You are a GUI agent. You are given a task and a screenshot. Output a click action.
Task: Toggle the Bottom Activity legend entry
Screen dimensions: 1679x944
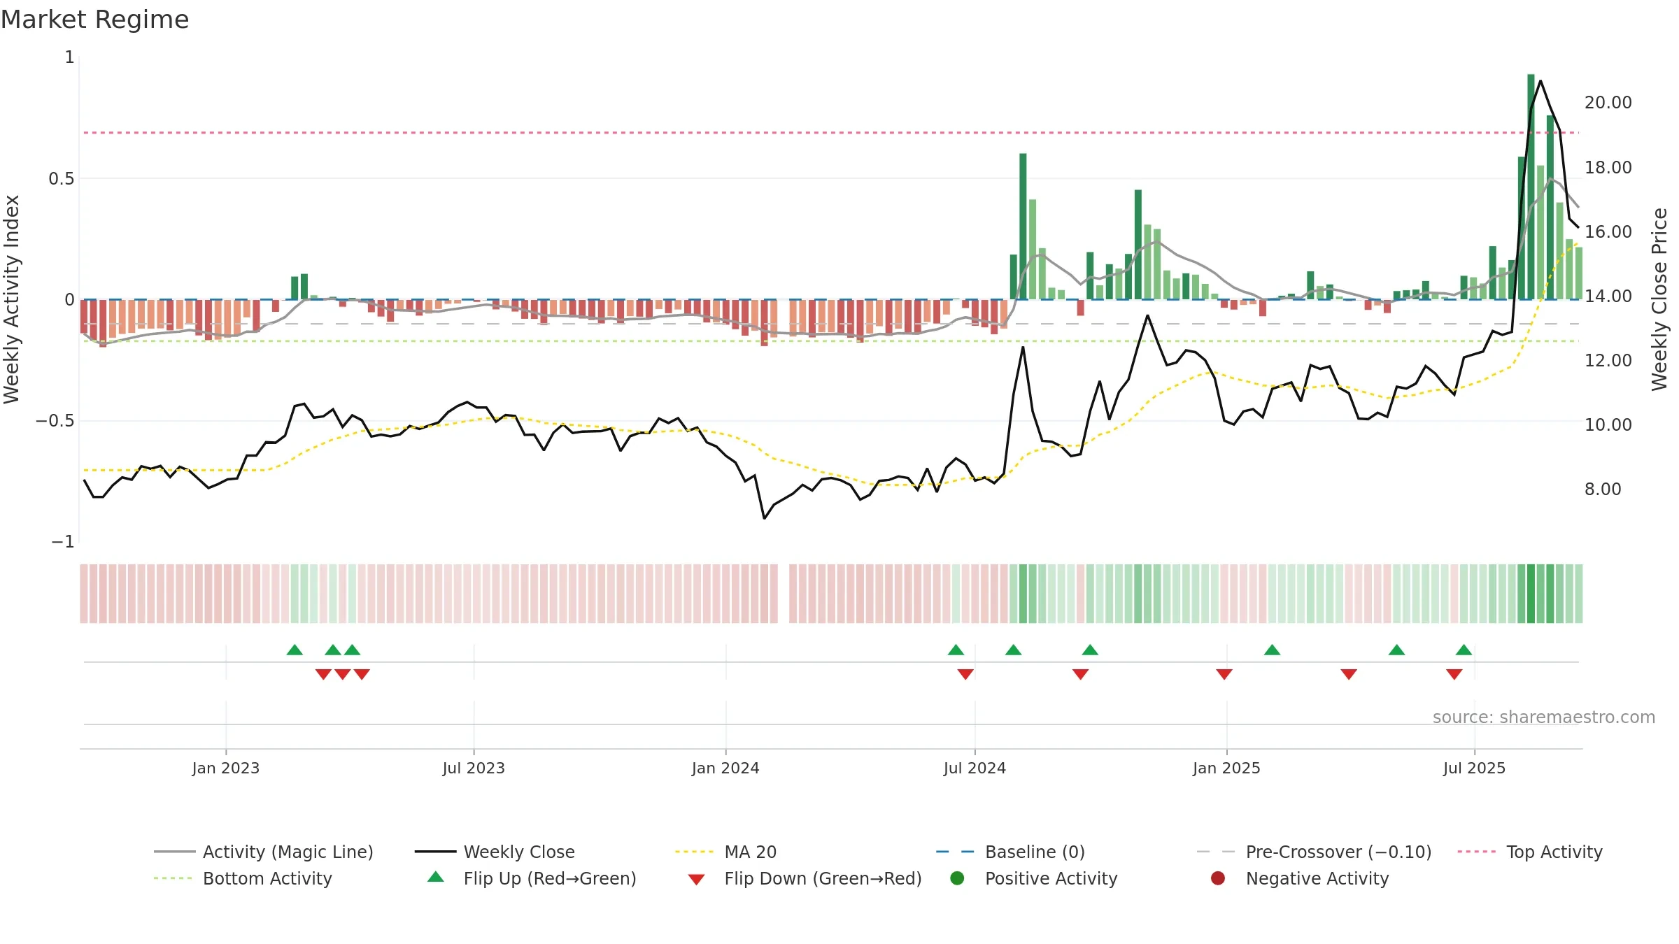point(243,878)
